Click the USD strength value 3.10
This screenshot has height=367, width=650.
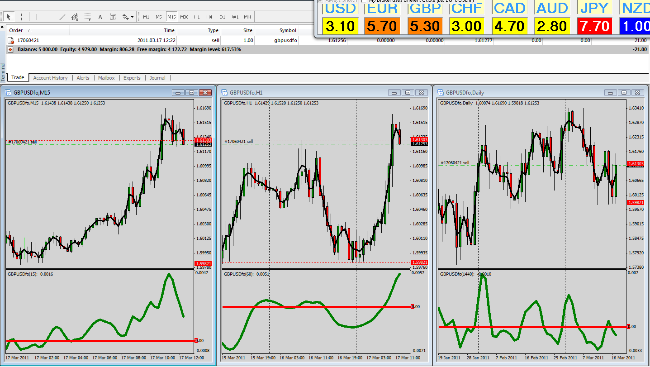pyautogui.click(x=341, y=26)
